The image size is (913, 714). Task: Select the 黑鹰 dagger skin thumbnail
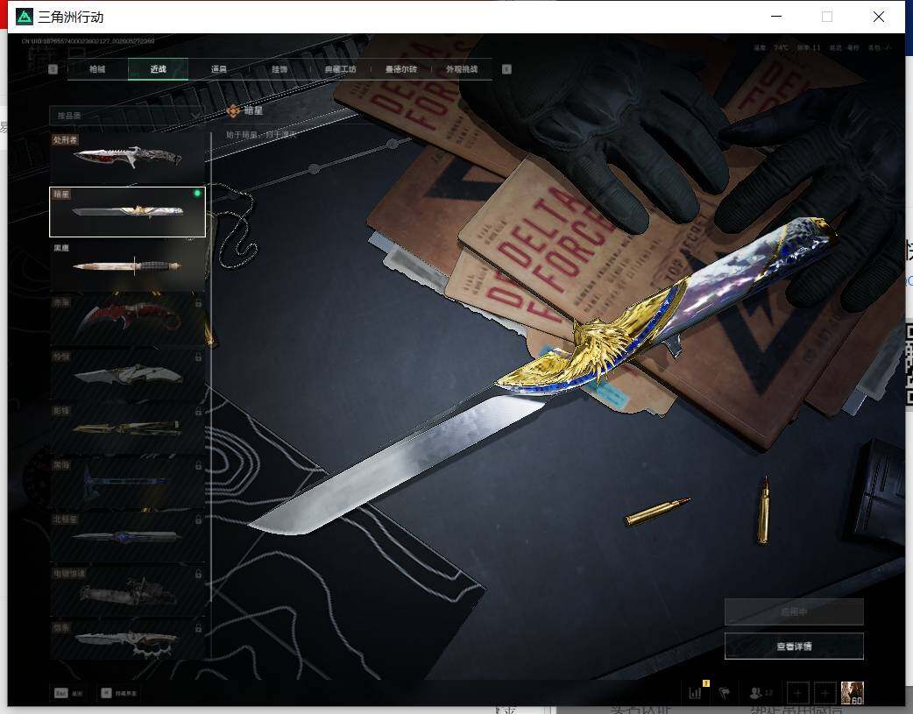pyautogui.click(x=128, y=266)
